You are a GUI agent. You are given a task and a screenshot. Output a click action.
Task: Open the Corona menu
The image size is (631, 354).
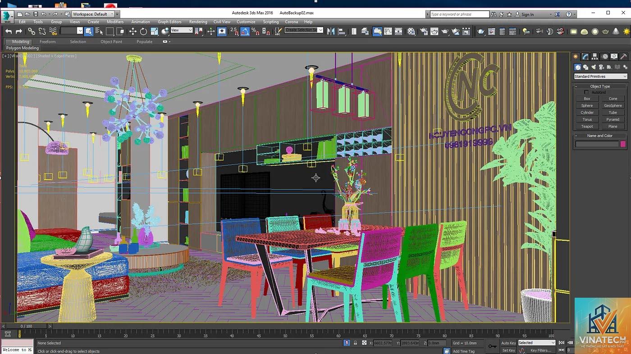click(x=291, y=22)
